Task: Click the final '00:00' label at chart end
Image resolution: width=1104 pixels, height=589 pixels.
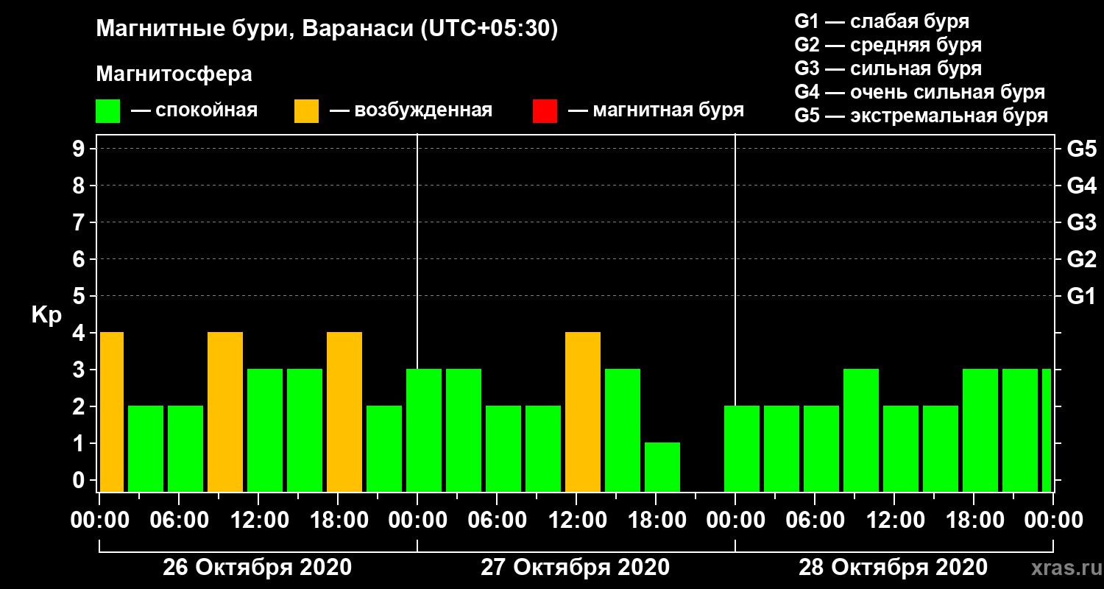Action: 1052,520
